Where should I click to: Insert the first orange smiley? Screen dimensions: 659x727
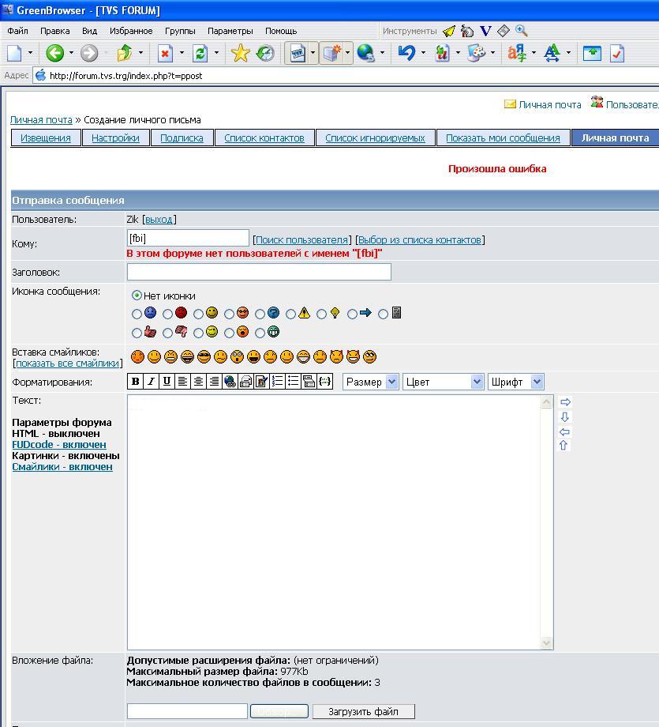tap(137, 357)
